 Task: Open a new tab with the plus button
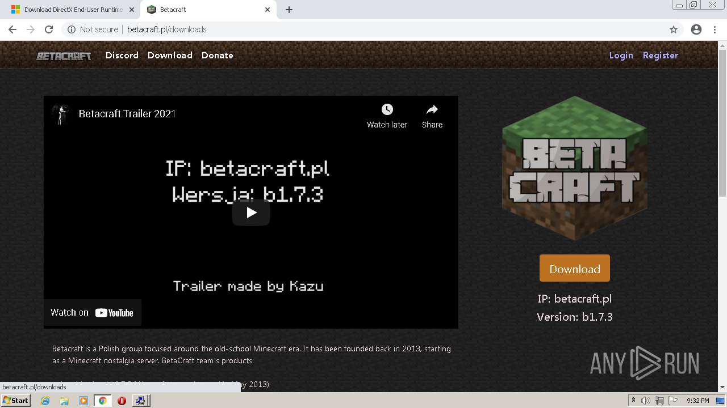(289, 10)
